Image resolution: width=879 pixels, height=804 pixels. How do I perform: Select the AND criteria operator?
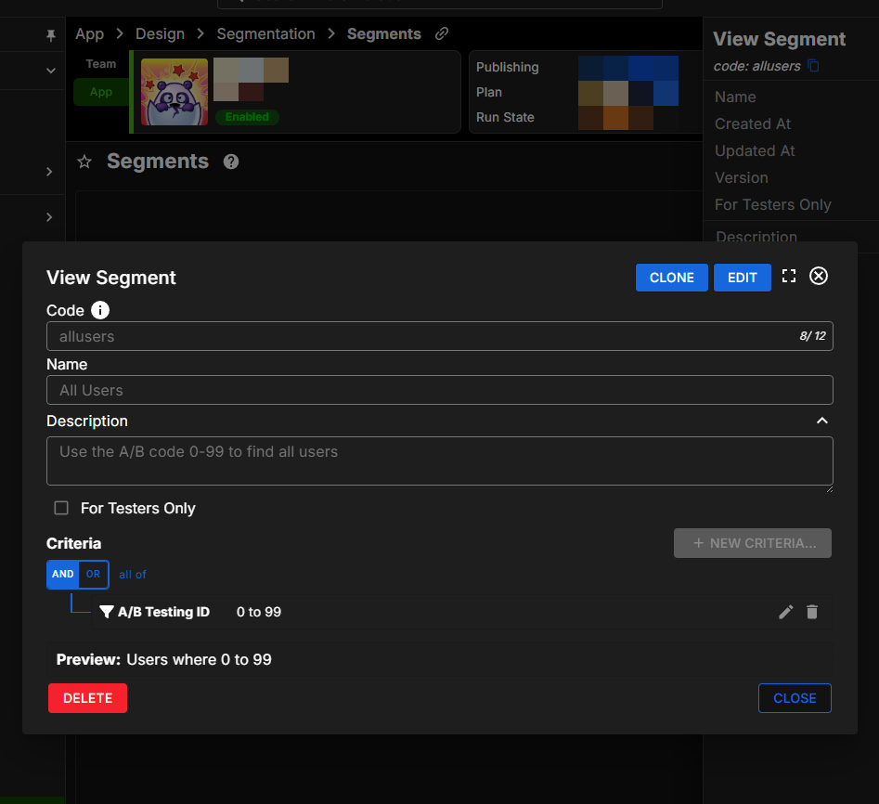63,574
